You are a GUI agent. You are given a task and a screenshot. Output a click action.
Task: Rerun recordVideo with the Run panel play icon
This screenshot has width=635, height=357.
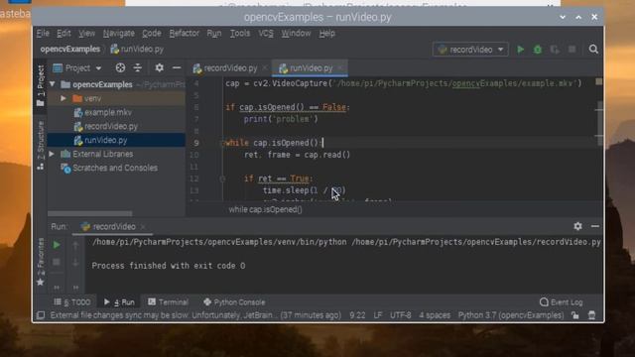pos(57,245)
